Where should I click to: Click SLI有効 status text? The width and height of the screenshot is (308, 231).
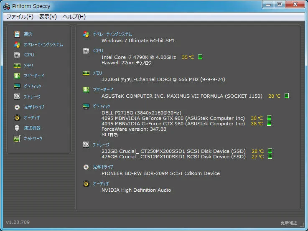(x=109, y=135)
